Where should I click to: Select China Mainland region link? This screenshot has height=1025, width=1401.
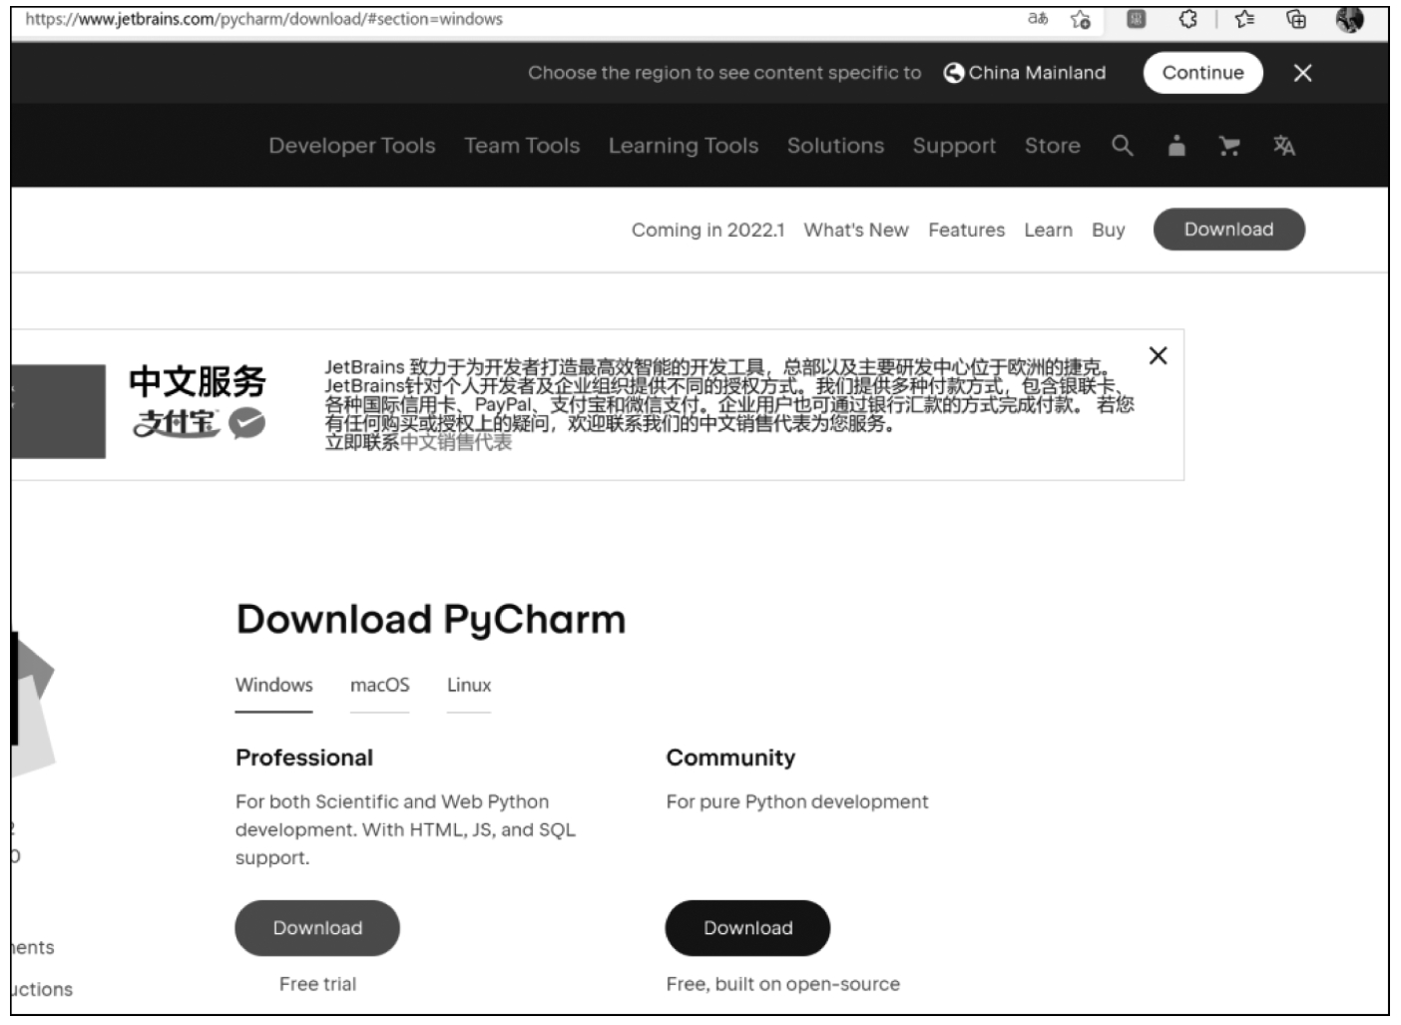tap(1037, 73)
